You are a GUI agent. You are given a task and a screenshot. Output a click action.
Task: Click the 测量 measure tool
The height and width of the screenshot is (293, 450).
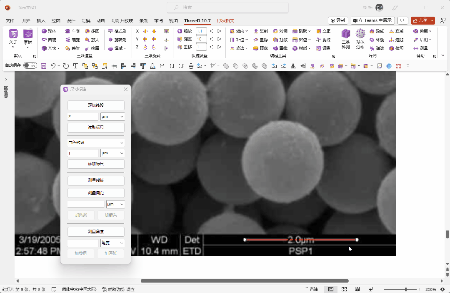(421, 48)
